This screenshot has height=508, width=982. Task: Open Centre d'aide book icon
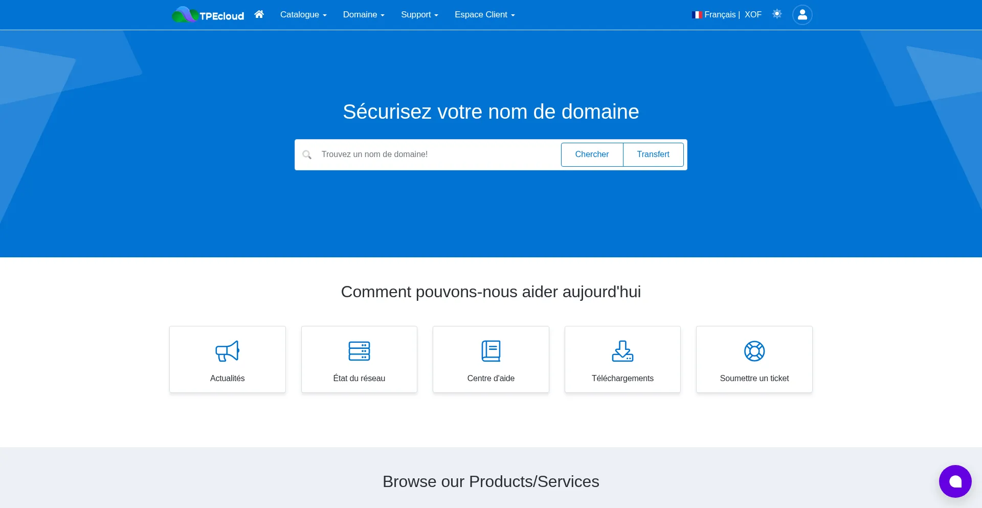(491, 351)
